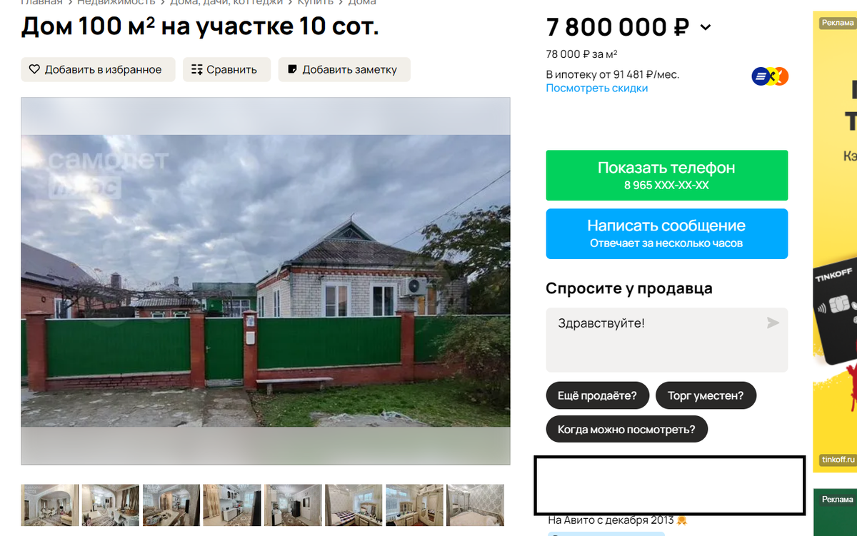The image size is (857, 536).
Task: Click in the Здравствуйте! message field
Action: 667,340
